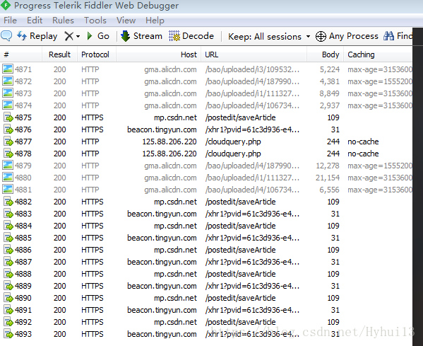The height and width of the screenshot is (346, 423).
Task: Open the Help menu
Action: pos(155,21)
